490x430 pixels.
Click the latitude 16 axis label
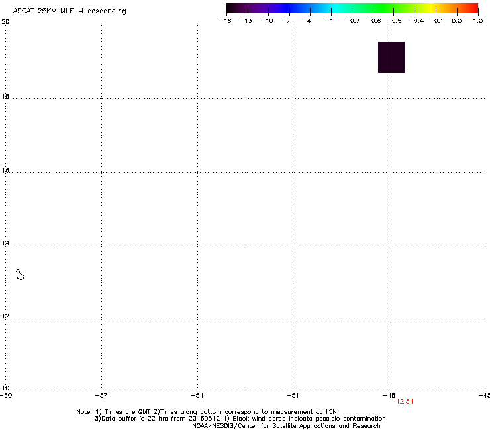pos(5,170)
